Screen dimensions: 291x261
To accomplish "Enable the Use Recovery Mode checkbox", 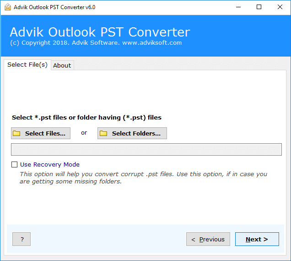I will pos(14,164).
